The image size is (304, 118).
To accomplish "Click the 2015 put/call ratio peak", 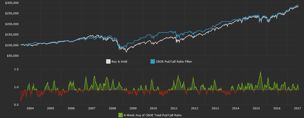I will (x=261, y=71).
